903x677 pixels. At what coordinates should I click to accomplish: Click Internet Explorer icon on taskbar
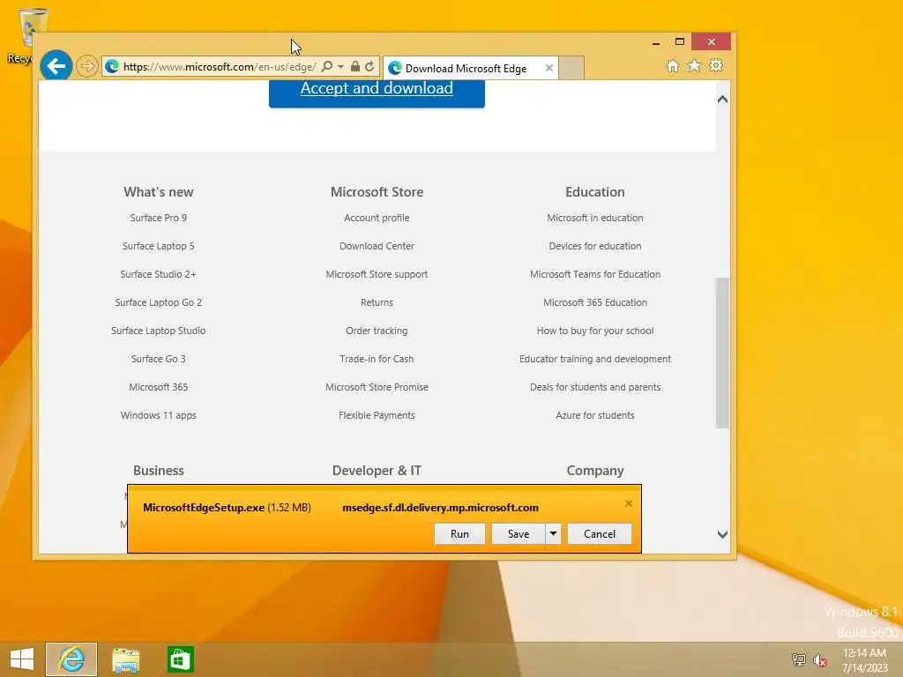(71, 659)
